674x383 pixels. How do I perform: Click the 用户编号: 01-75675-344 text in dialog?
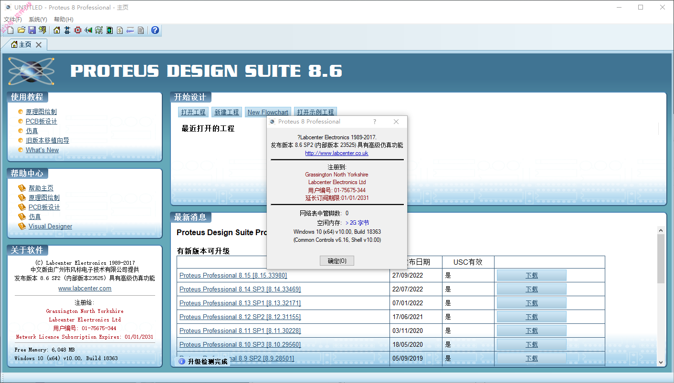click(x=337, y=190)
